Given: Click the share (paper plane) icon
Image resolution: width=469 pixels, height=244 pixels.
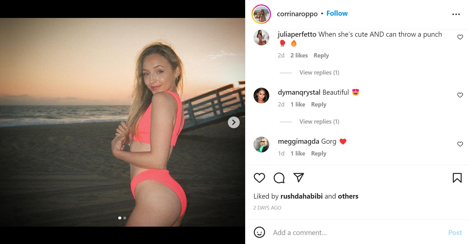Looking at the screenshot, I should click(x=299, y=178).
